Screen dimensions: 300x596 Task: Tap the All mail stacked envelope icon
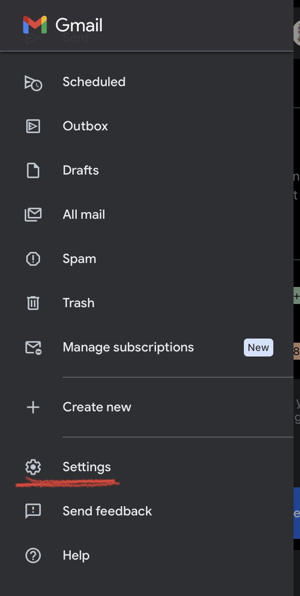(33, 215)
